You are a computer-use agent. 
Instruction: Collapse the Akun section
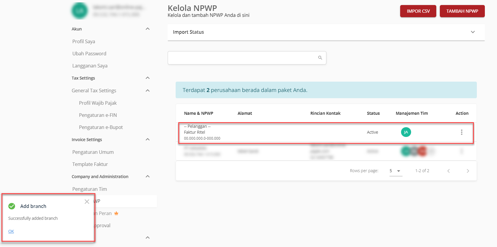148,29
